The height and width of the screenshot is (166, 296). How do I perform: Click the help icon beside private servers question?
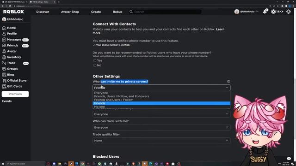[x=228, y=82]
